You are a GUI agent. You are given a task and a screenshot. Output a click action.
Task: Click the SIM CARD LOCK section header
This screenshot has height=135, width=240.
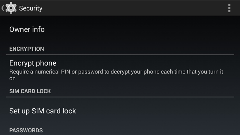point(30,91)
